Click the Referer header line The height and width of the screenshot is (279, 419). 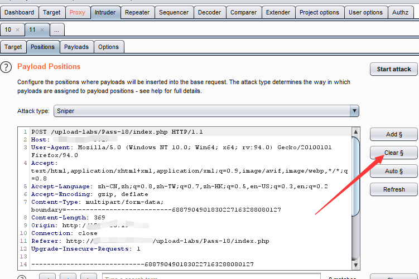(150, 241)
